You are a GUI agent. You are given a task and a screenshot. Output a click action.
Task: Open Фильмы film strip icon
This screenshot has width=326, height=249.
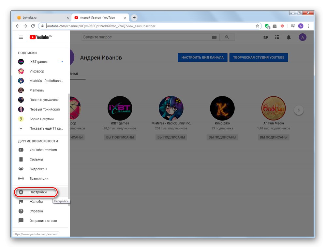point(21,159)
